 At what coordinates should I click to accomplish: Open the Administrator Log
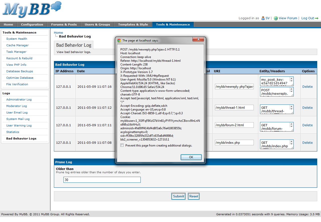click(x=19, y=99)
